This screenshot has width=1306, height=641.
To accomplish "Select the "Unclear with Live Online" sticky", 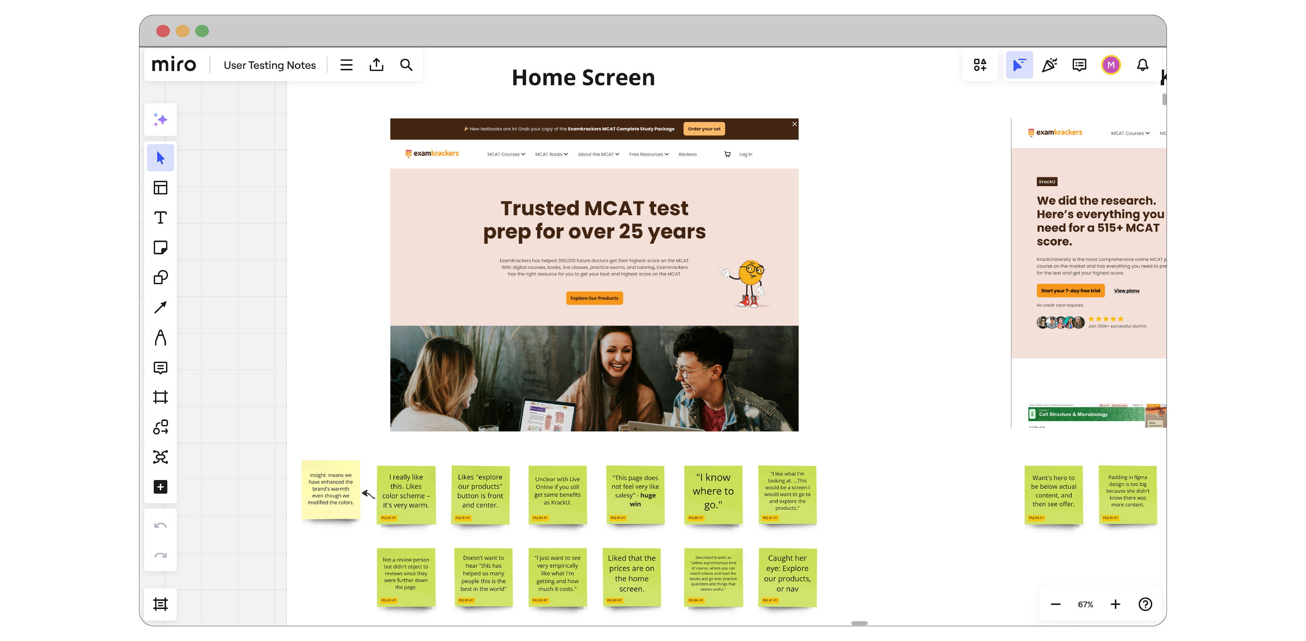I will click(x=557, y=494).
